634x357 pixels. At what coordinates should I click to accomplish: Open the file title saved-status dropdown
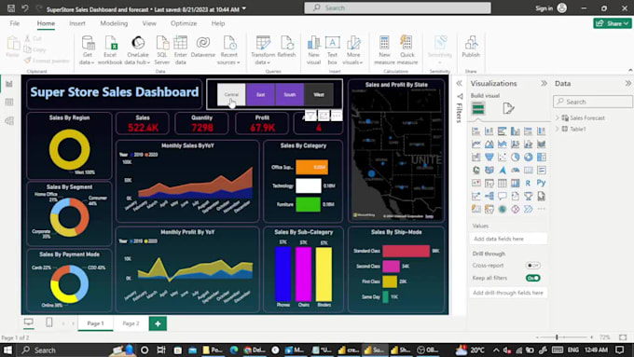[244, 8]
